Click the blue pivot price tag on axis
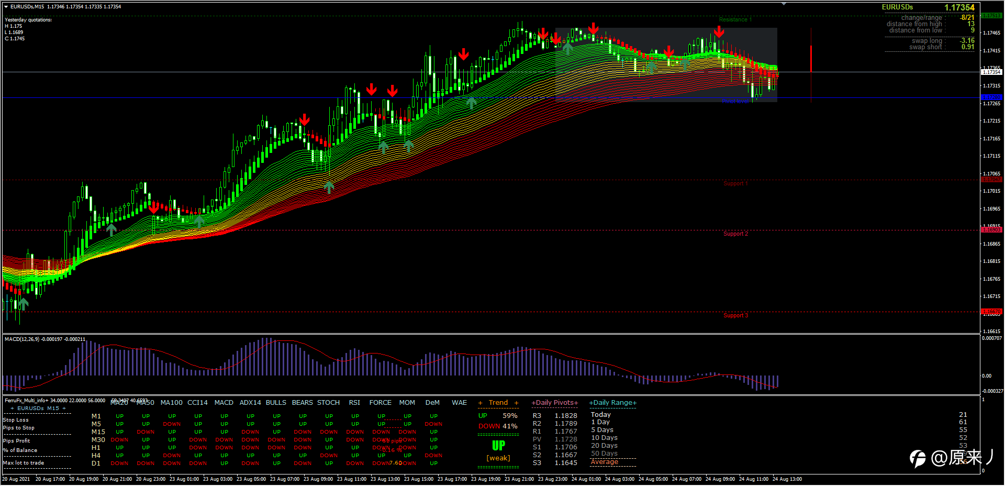Image resolution: width=1005 pixels, height=486 pixels. coord(991,97)
